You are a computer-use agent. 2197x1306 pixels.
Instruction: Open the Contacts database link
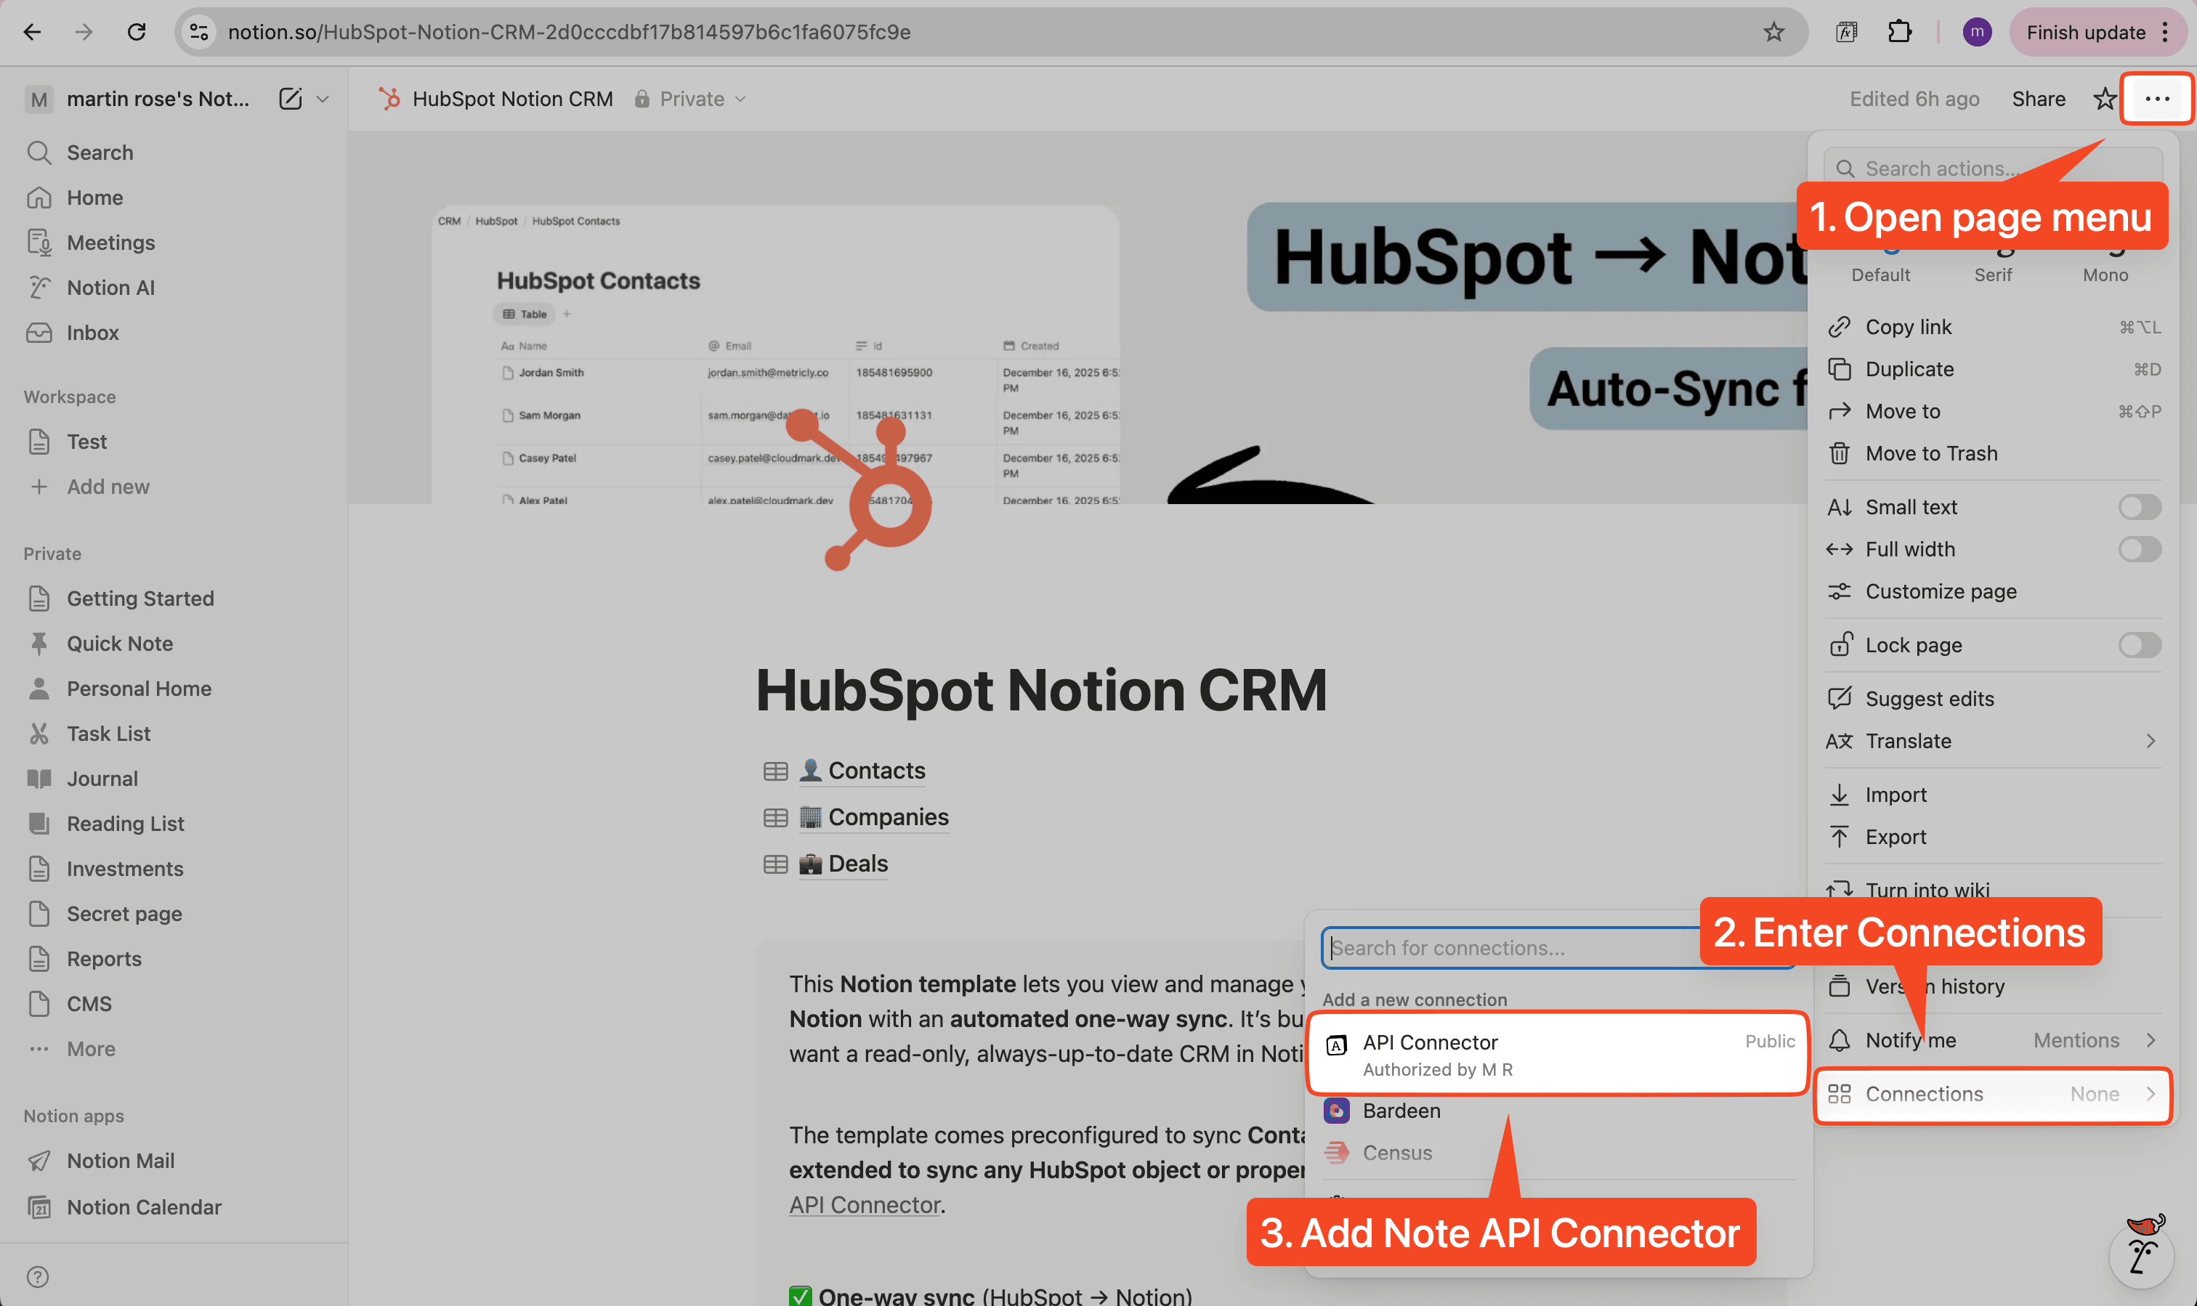877,770
